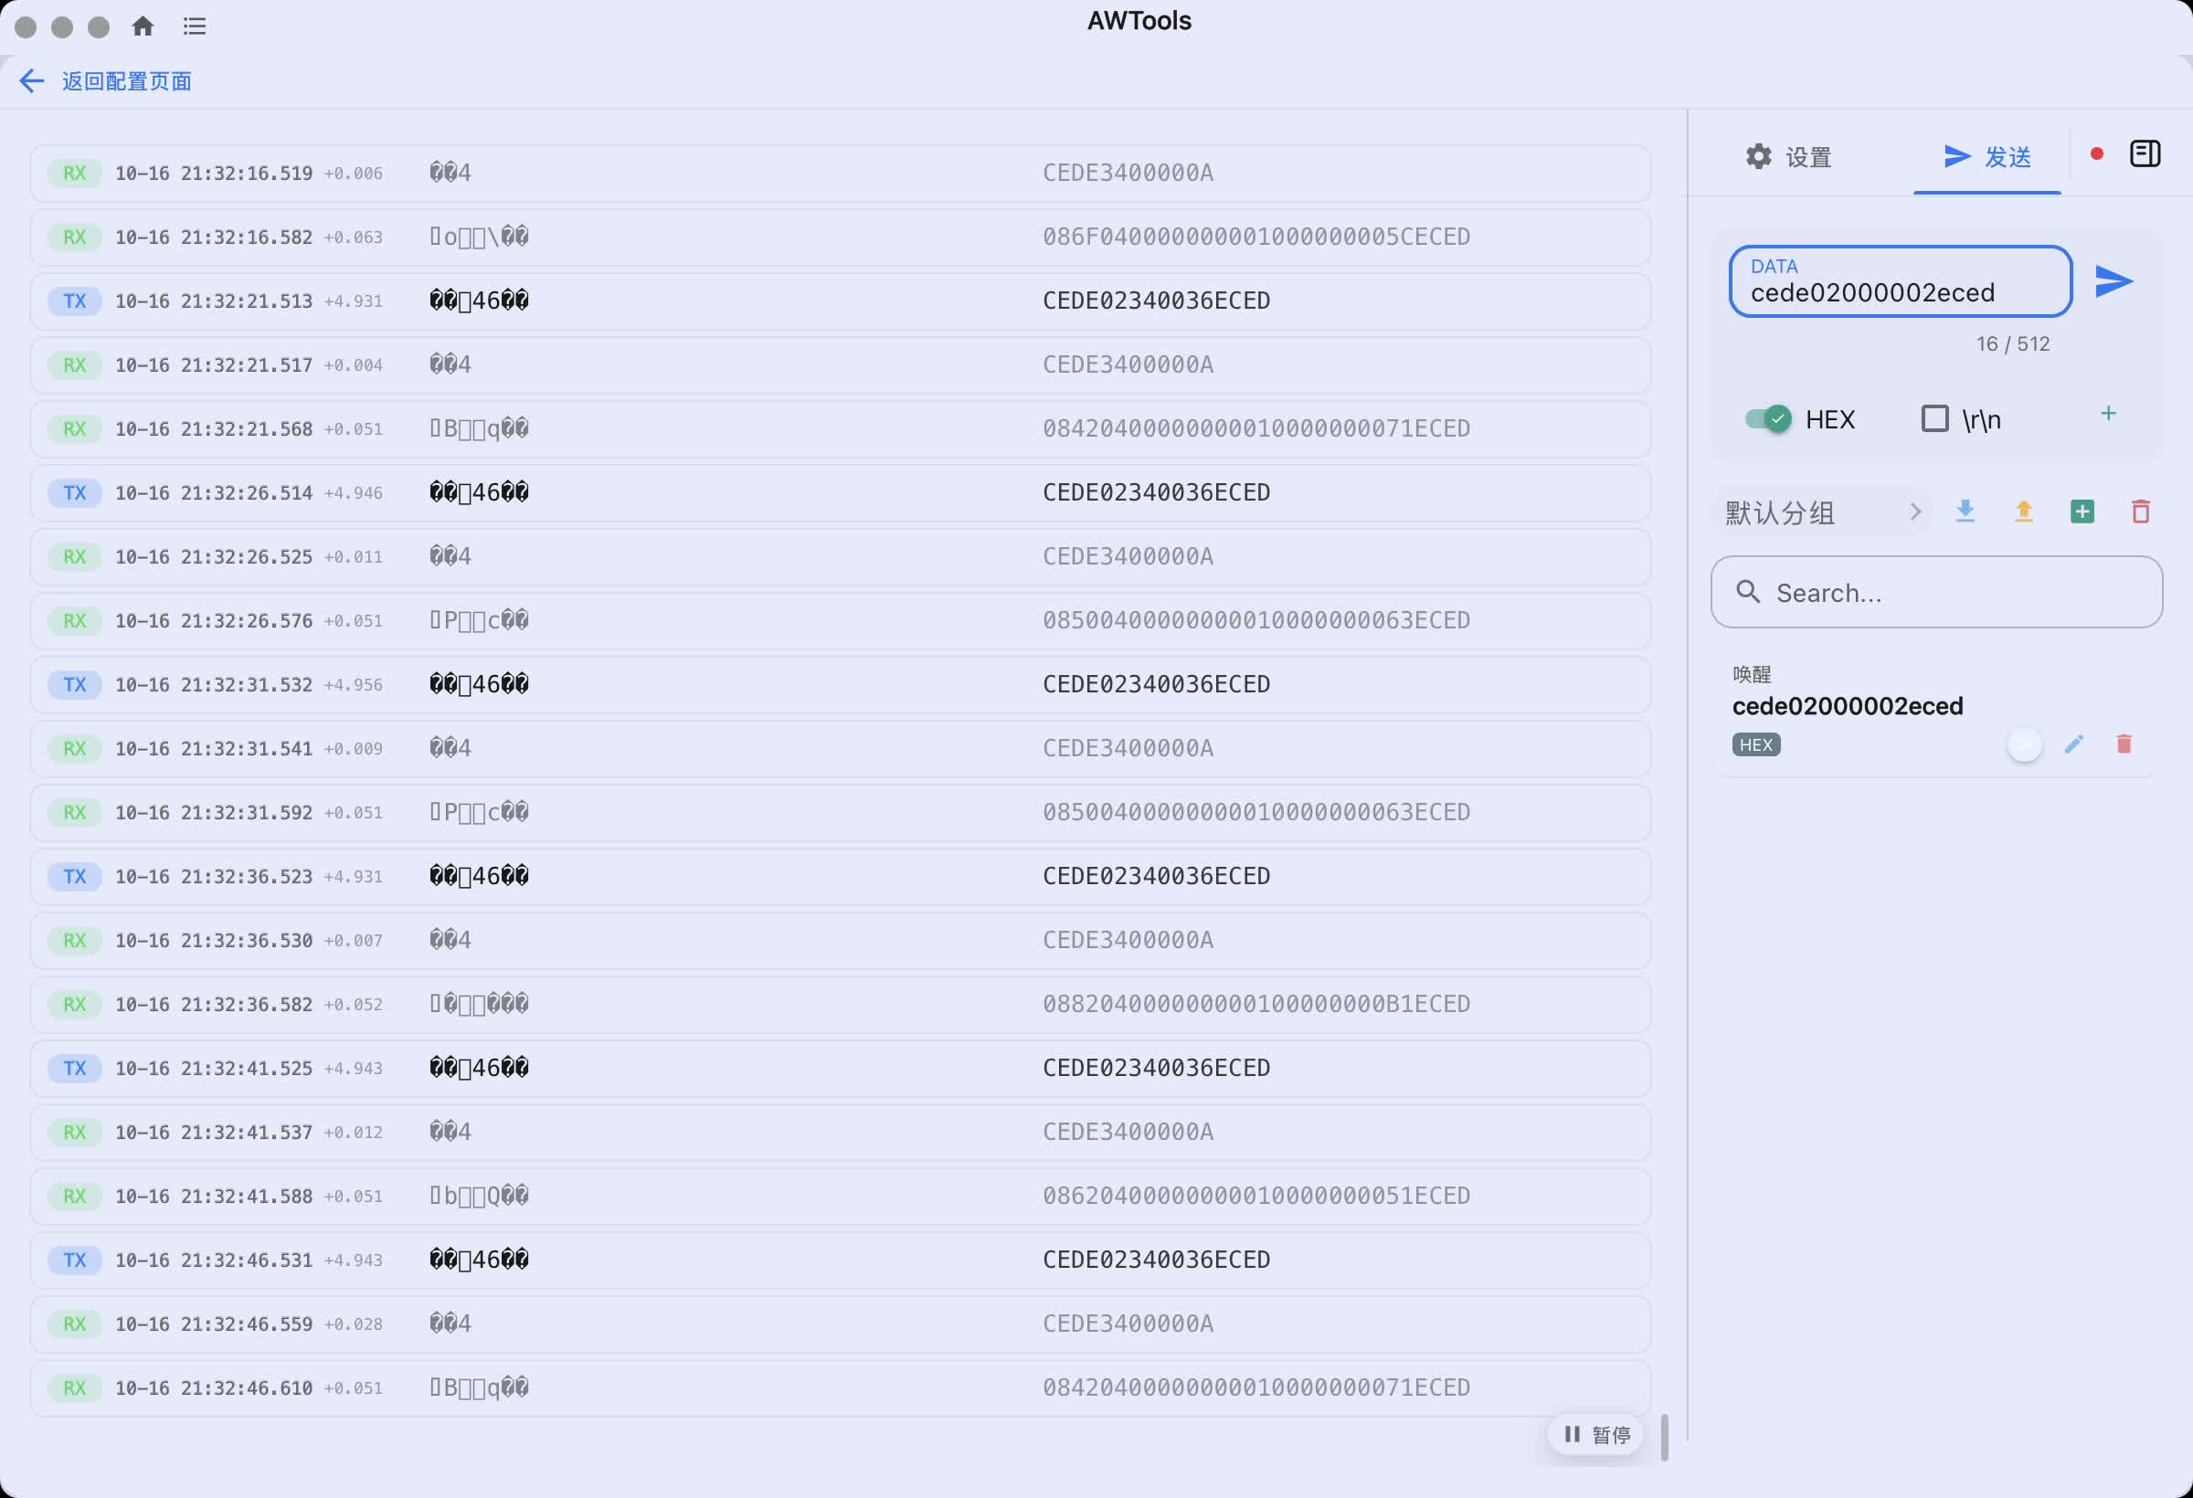Click CEDE02340036ECED in 21:32:41.525 row

[1156, 1068]
